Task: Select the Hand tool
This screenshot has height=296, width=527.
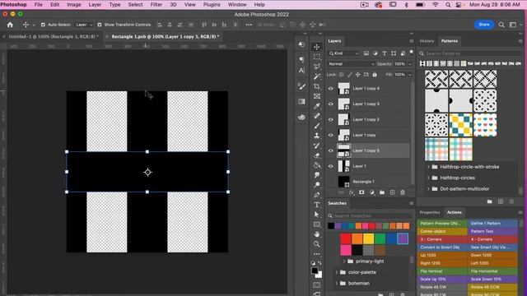Action: [316, 234]
